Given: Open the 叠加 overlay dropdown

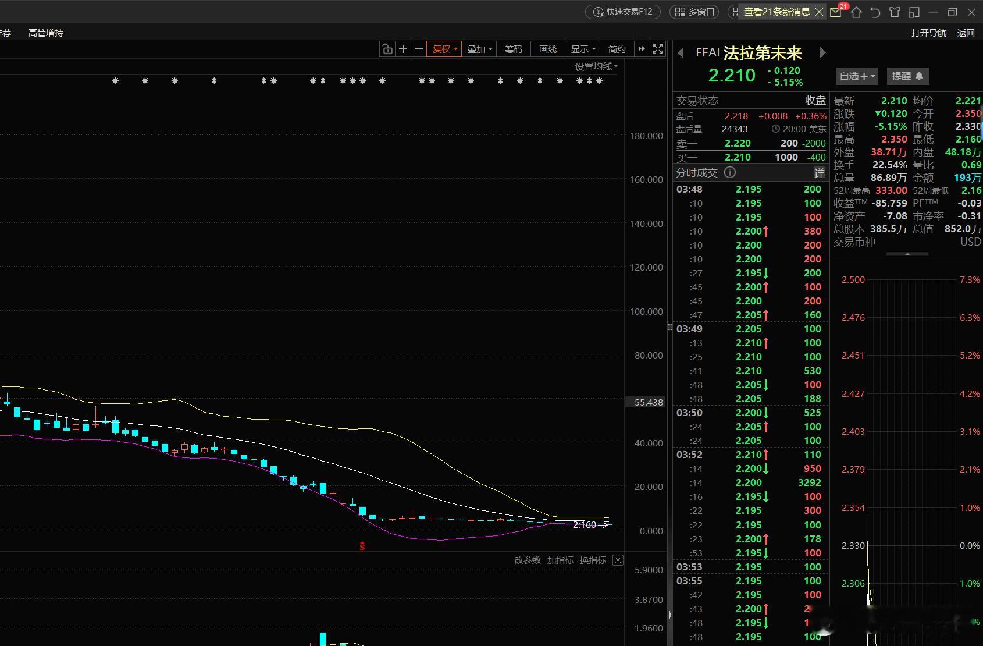Looking at the screenshot, I should click(x=480, y=49).
